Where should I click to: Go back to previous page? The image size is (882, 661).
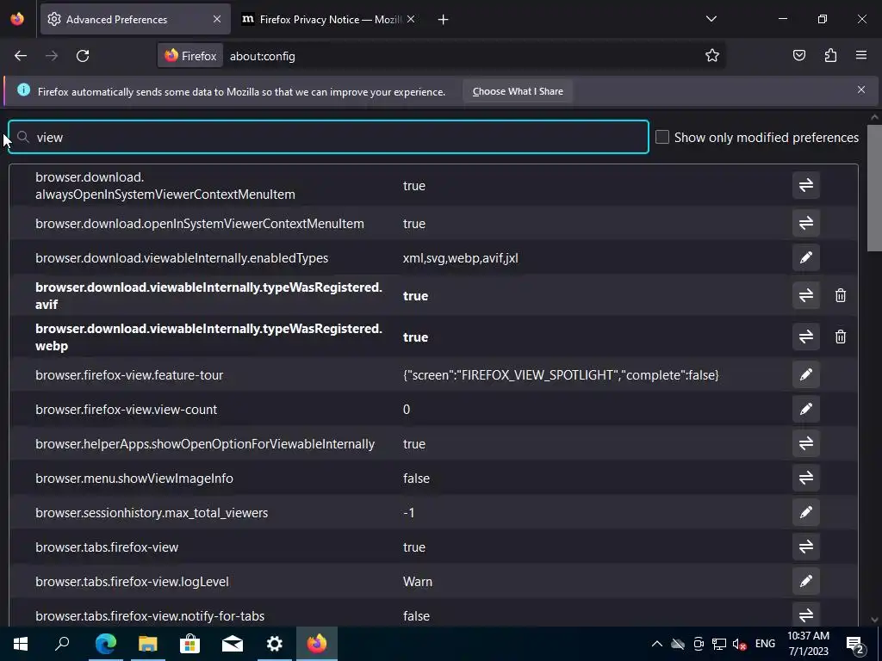click(x=21, y=56)
